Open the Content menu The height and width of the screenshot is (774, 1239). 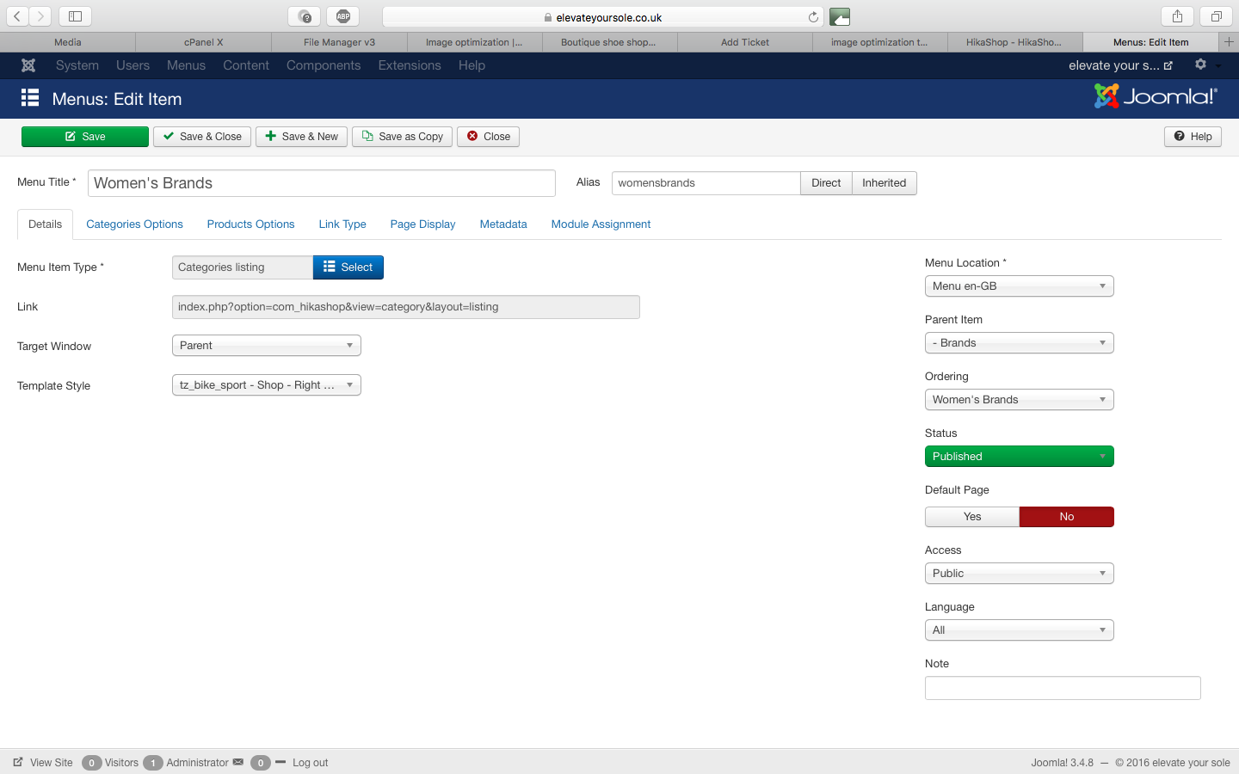coord(246,65)
